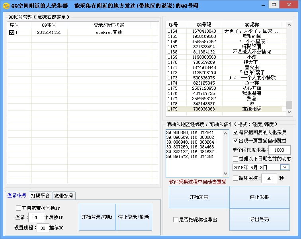The height and width of the screenshot is (239, 301).
Task: Select result row 1168 不是爱人不必情深
Action: [224, 52]
